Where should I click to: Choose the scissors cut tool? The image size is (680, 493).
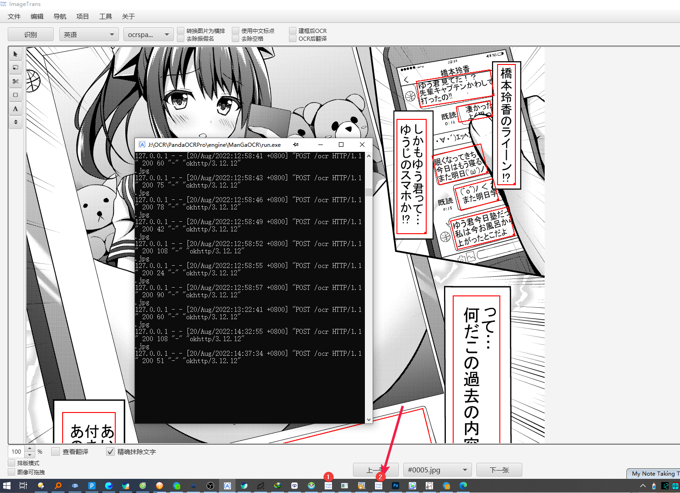(16, 81)
